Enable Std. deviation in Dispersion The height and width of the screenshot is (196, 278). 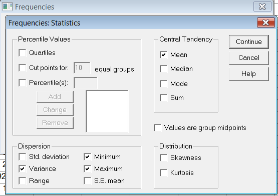pyautogui.click(x=23, y=157)
